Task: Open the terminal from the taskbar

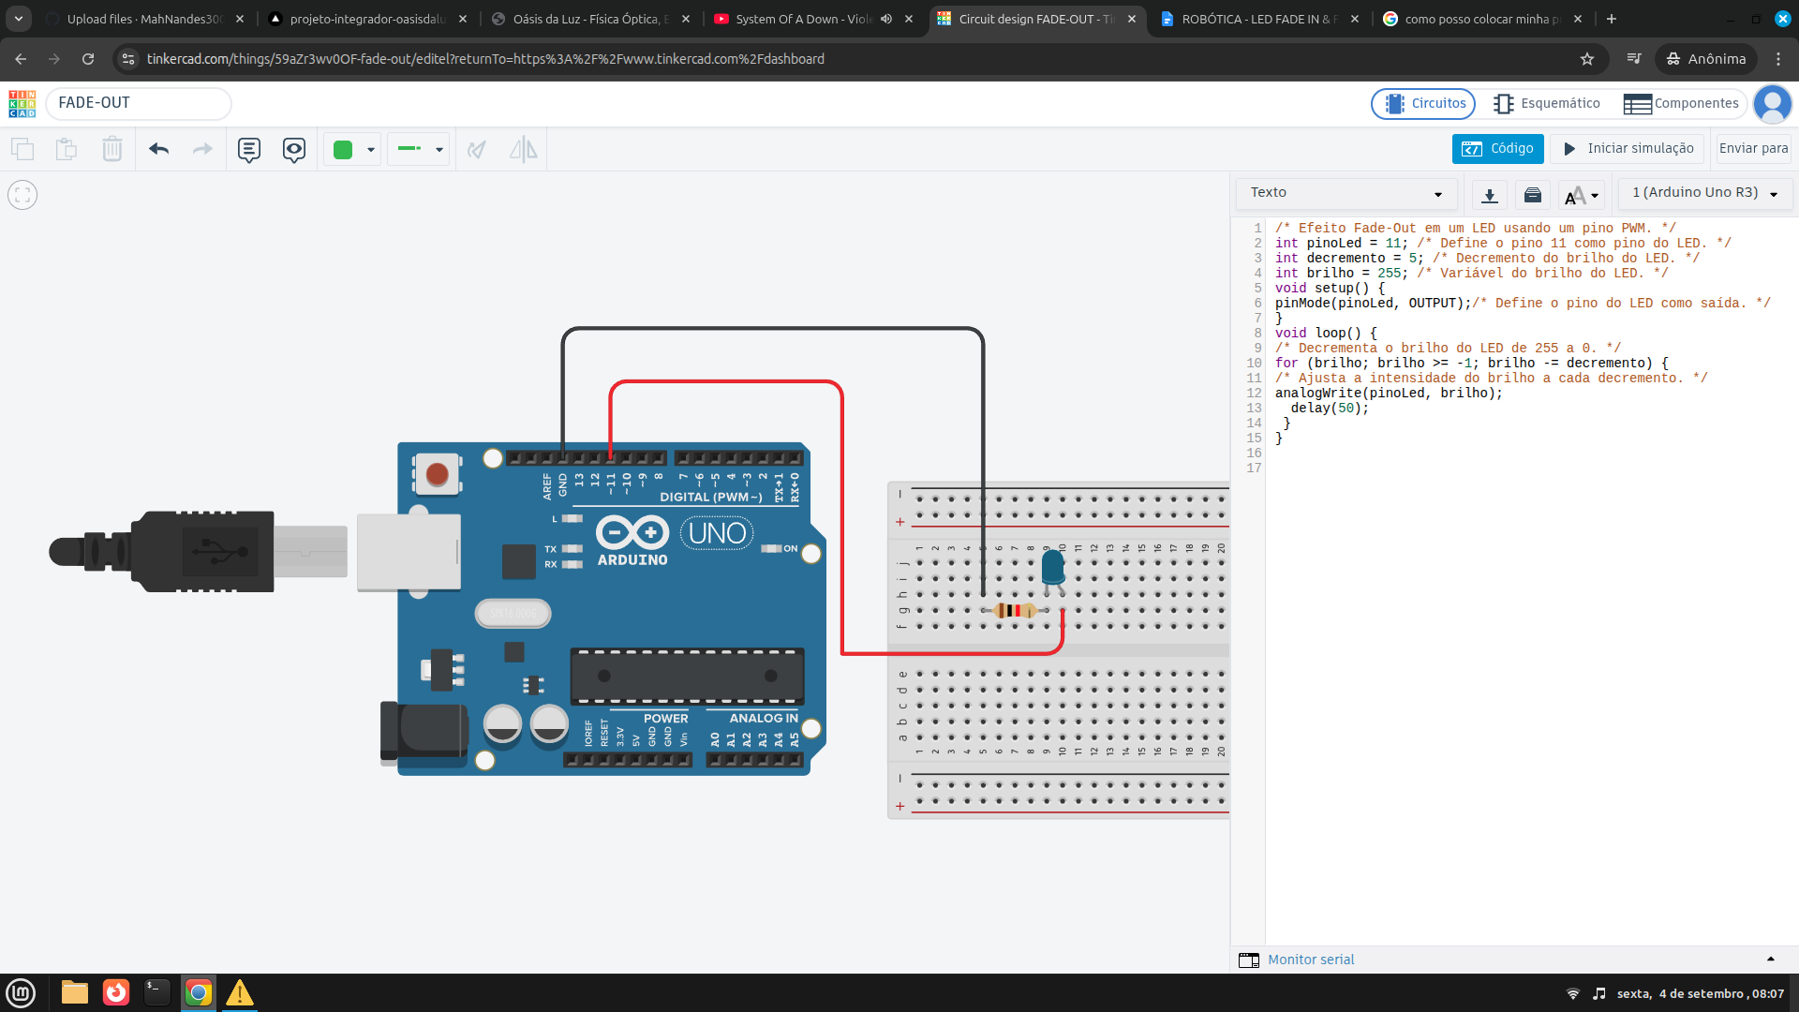Action: pyautogui.click(x=156, y=992)
